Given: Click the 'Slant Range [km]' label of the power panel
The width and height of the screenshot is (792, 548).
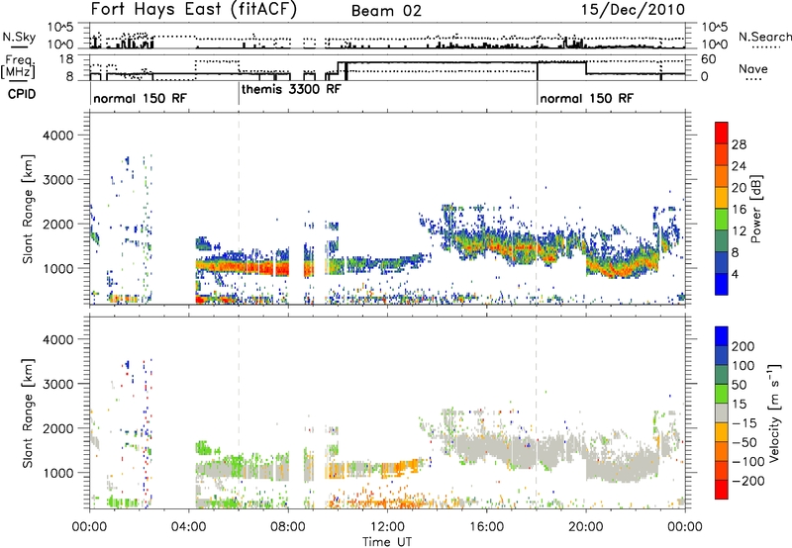Looking at the screenshot, I should (x=28, y=209).
